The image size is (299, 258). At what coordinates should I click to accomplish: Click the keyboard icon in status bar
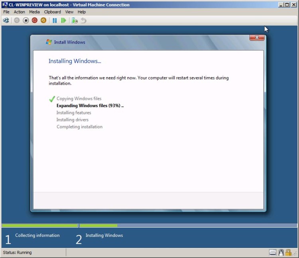[x=273, y=252]
